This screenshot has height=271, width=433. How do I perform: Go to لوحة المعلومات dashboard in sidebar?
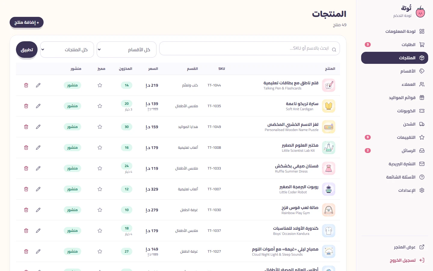tap(395, 31)
